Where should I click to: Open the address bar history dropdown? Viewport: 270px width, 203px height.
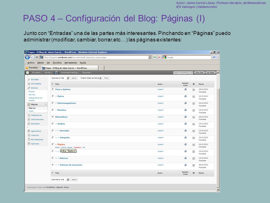(150, 57)
